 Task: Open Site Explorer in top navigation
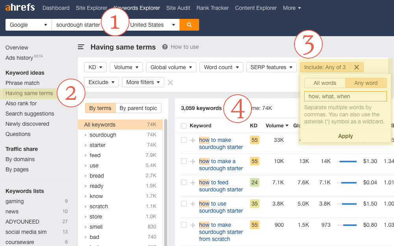tap(91, 8)
